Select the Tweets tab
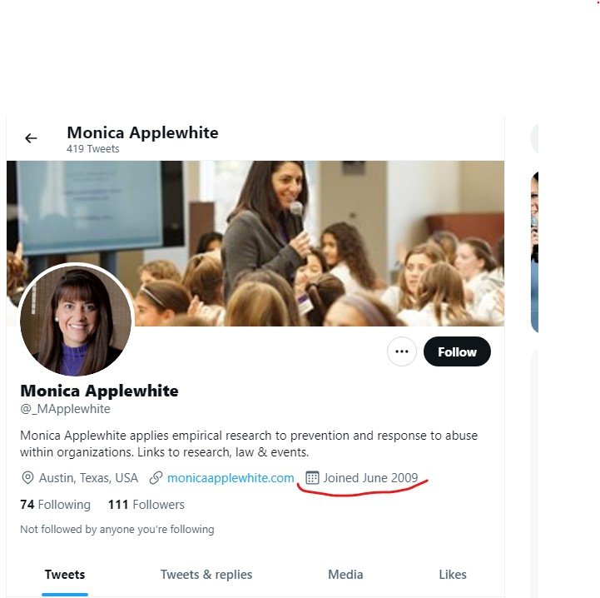Viewport: 600px width, 598px height. point(65,575)
